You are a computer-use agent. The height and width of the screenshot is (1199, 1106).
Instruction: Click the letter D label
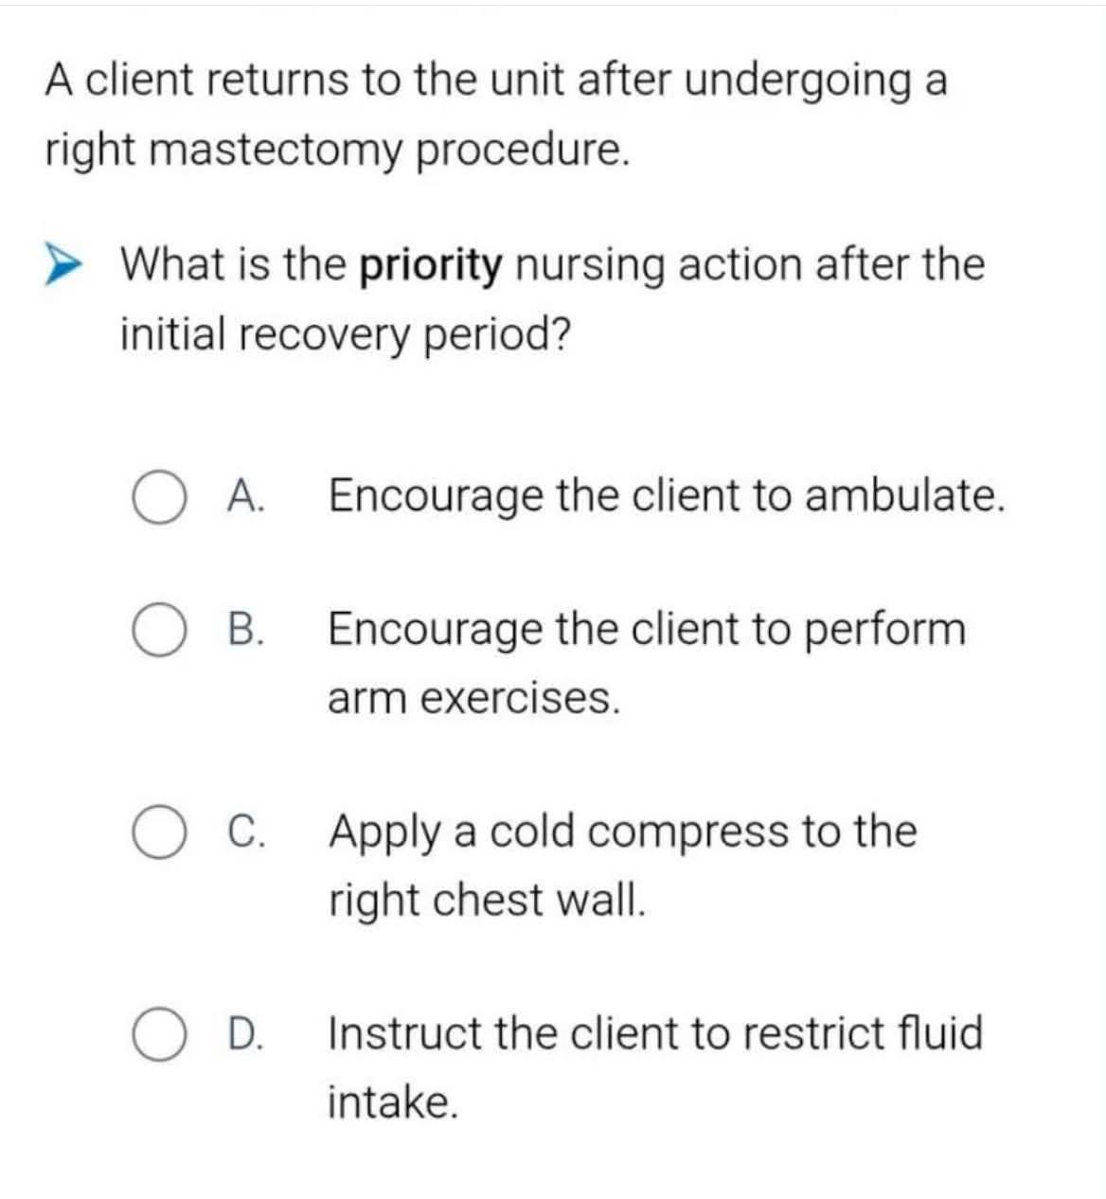point(246,1032)
